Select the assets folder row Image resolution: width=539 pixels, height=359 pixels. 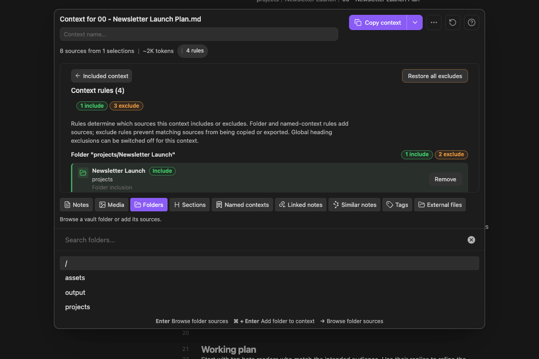pos(269,278)
